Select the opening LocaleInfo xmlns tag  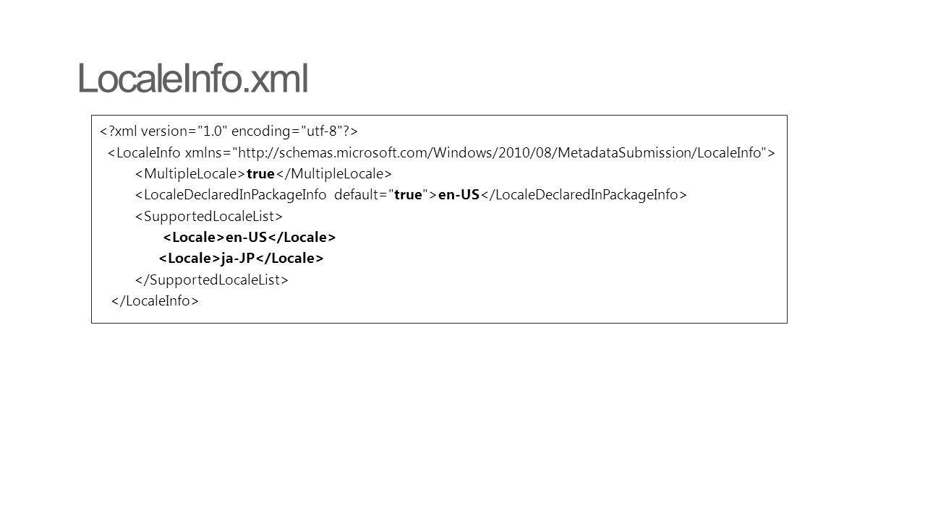coord(442,152)
